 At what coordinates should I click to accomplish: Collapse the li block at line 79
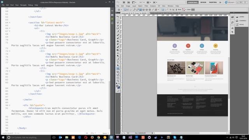[x=9, y=71]
